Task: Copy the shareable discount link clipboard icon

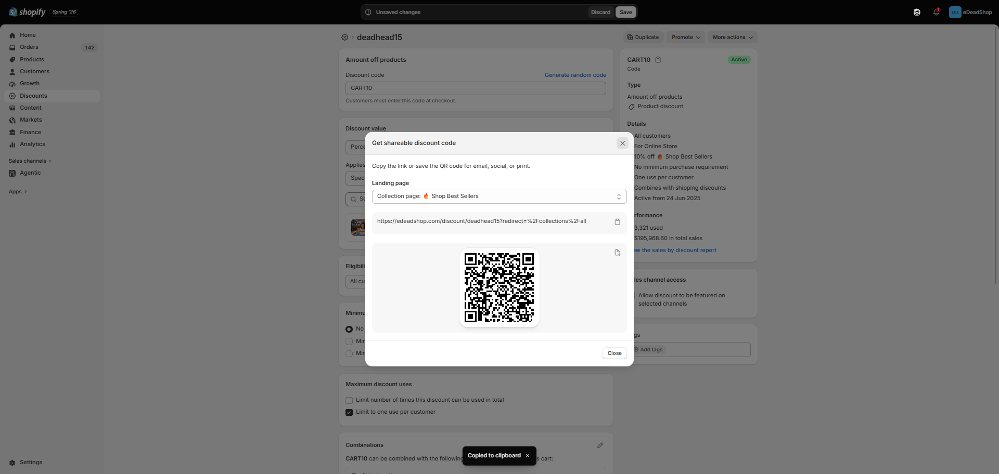Action: click(x=617, y=222)
